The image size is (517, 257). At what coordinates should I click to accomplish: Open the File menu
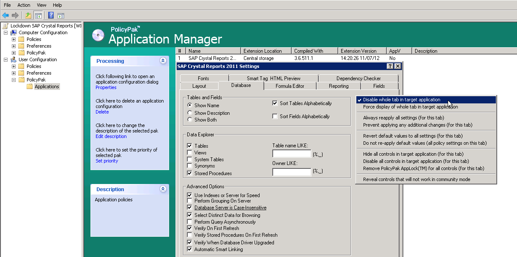tap(7, 5)
